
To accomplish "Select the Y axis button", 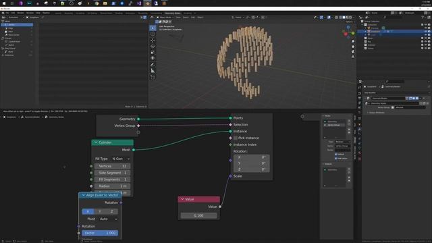I will tap(100, 211).
